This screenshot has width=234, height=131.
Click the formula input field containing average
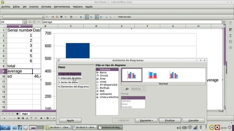[x=132, y=22]
